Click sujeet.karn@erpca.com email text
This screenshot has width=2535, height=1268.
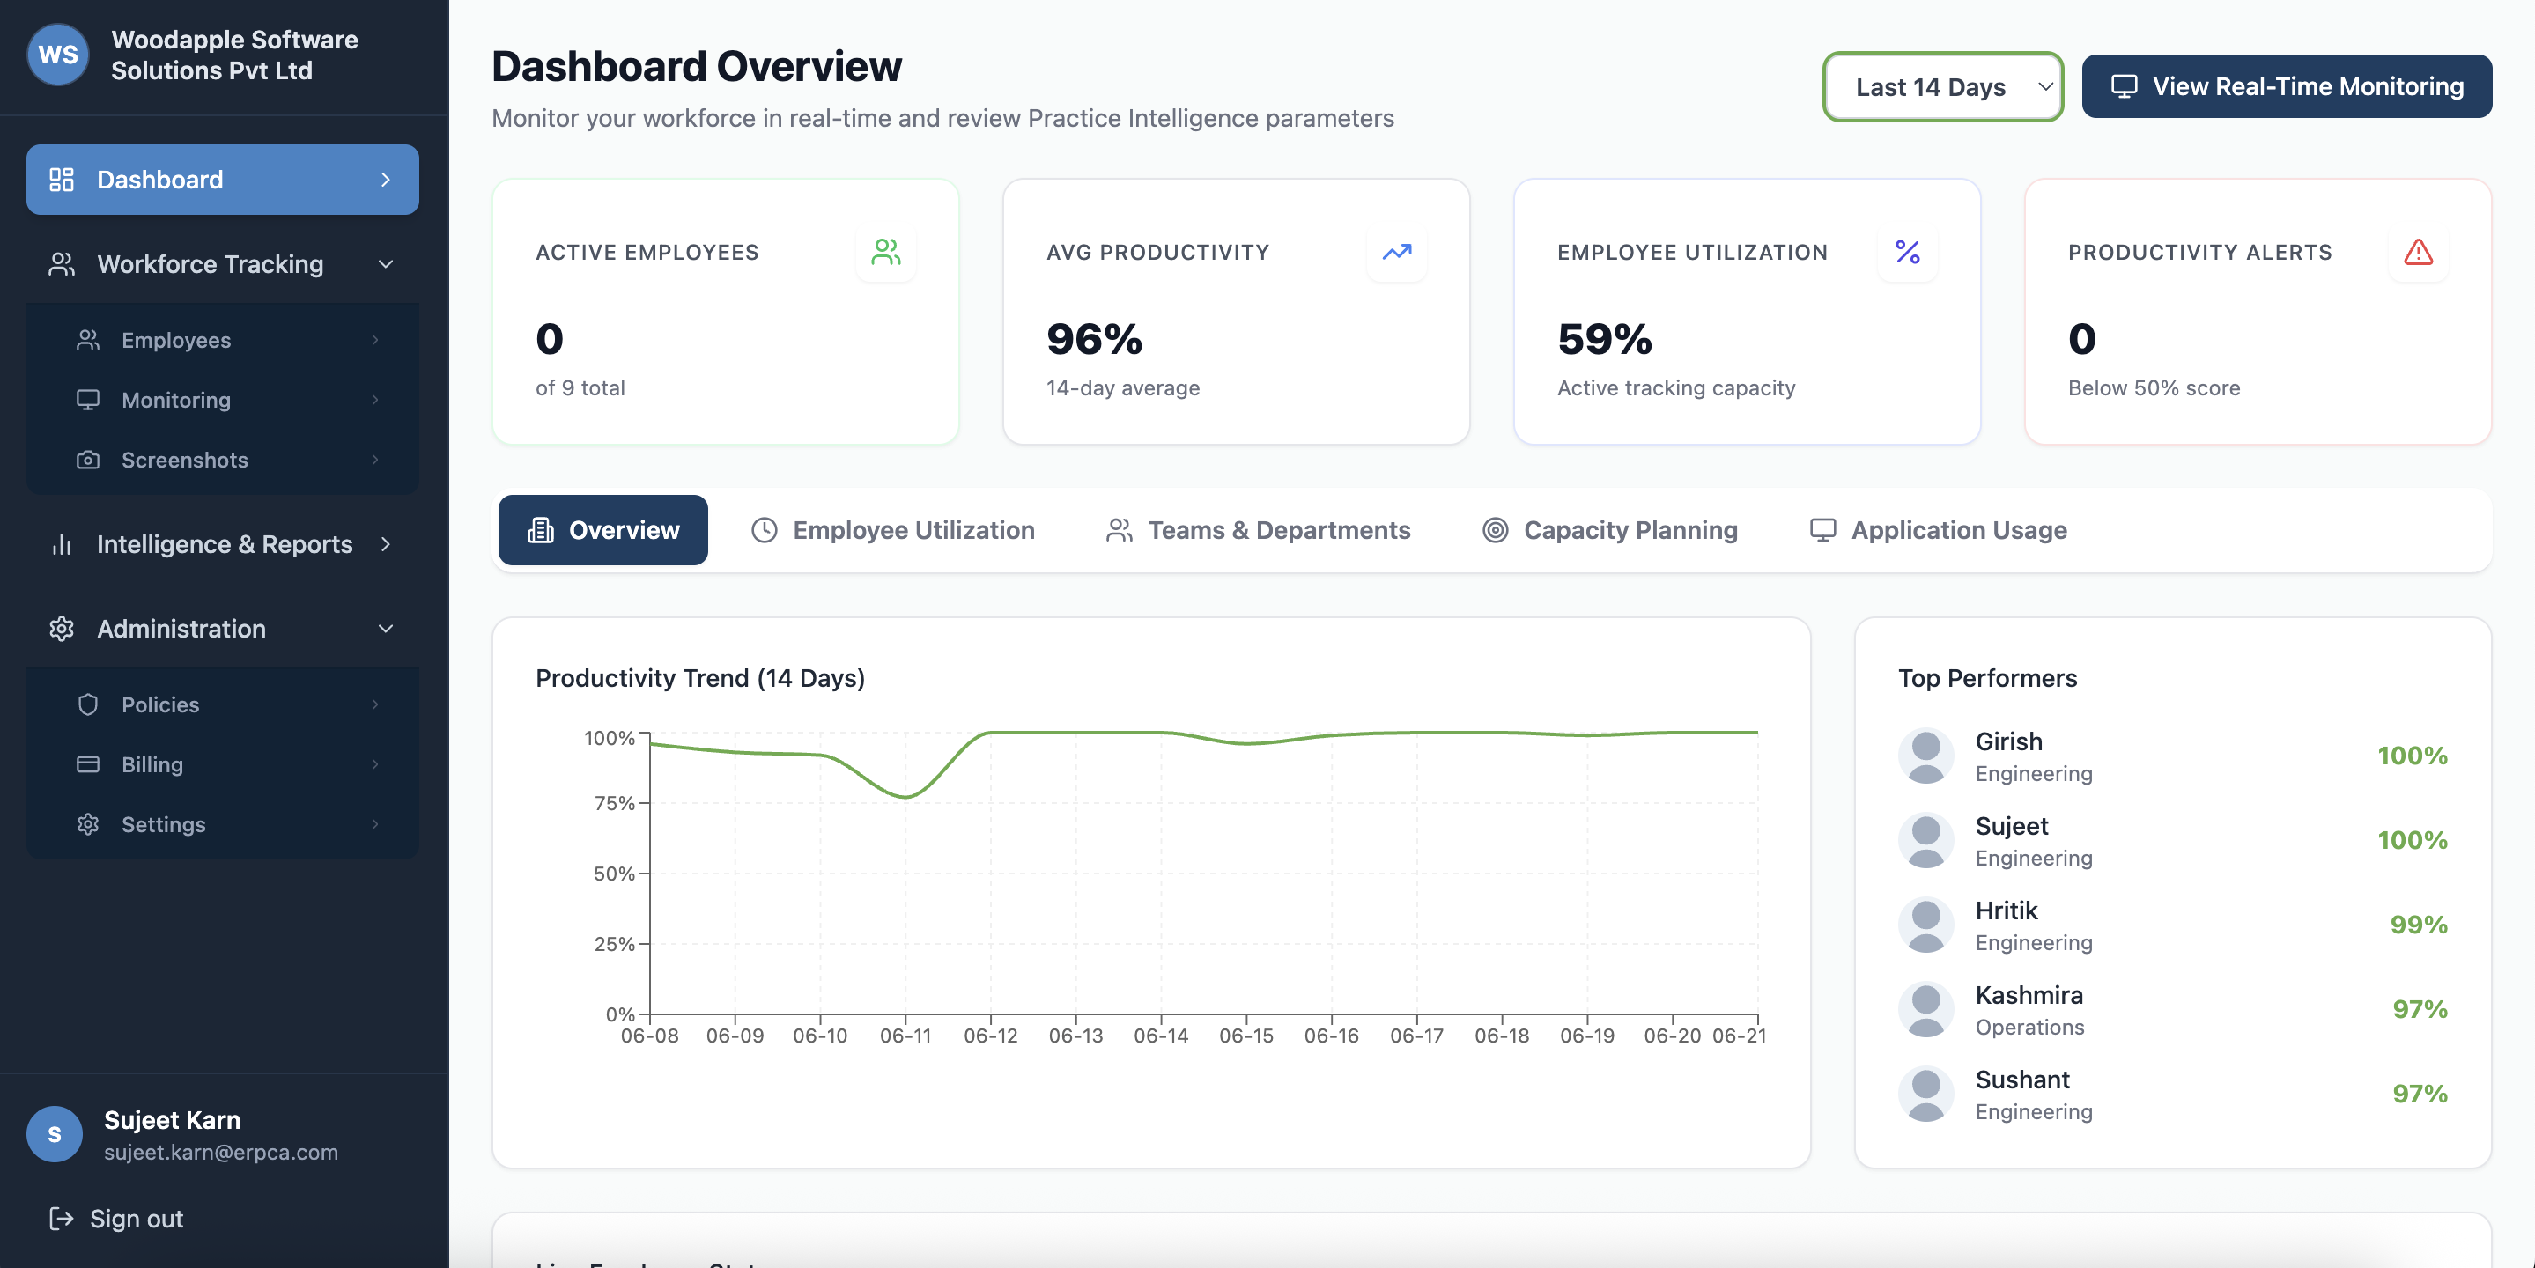(221, 1152)
